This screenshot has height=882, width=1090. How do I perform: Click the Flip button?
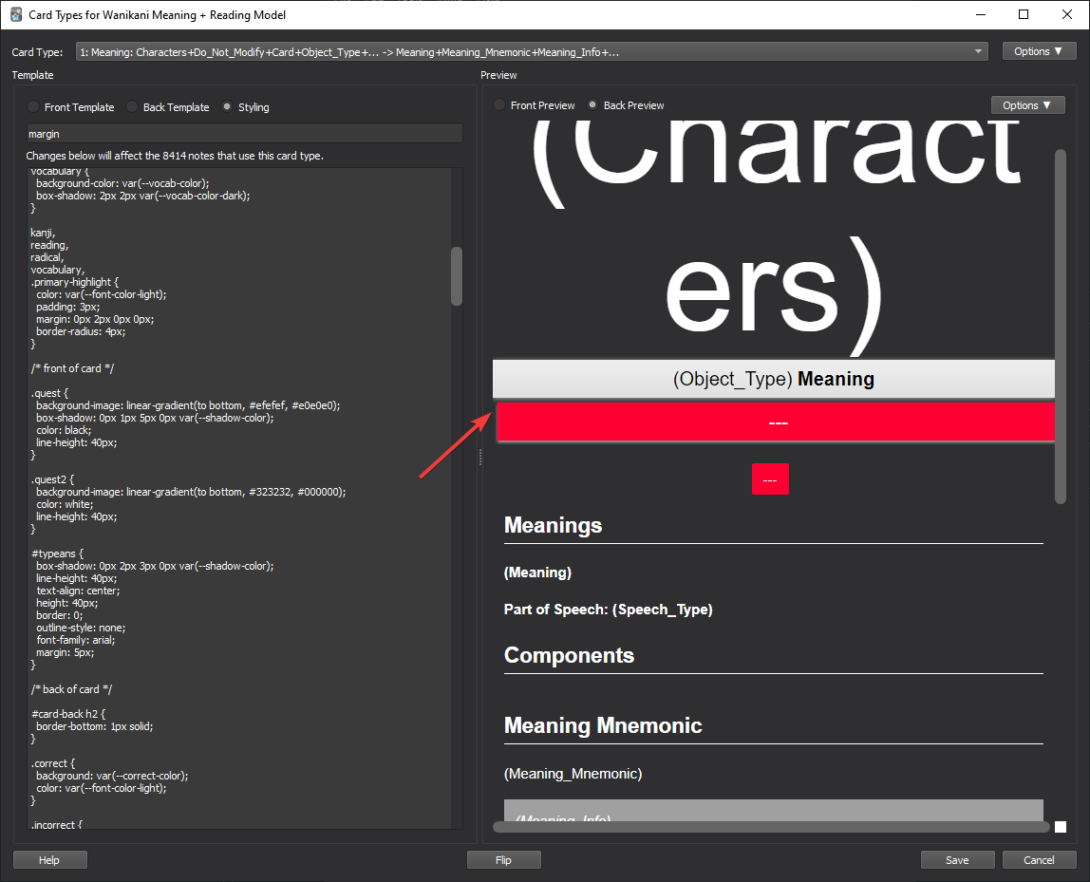coord(503,860)
